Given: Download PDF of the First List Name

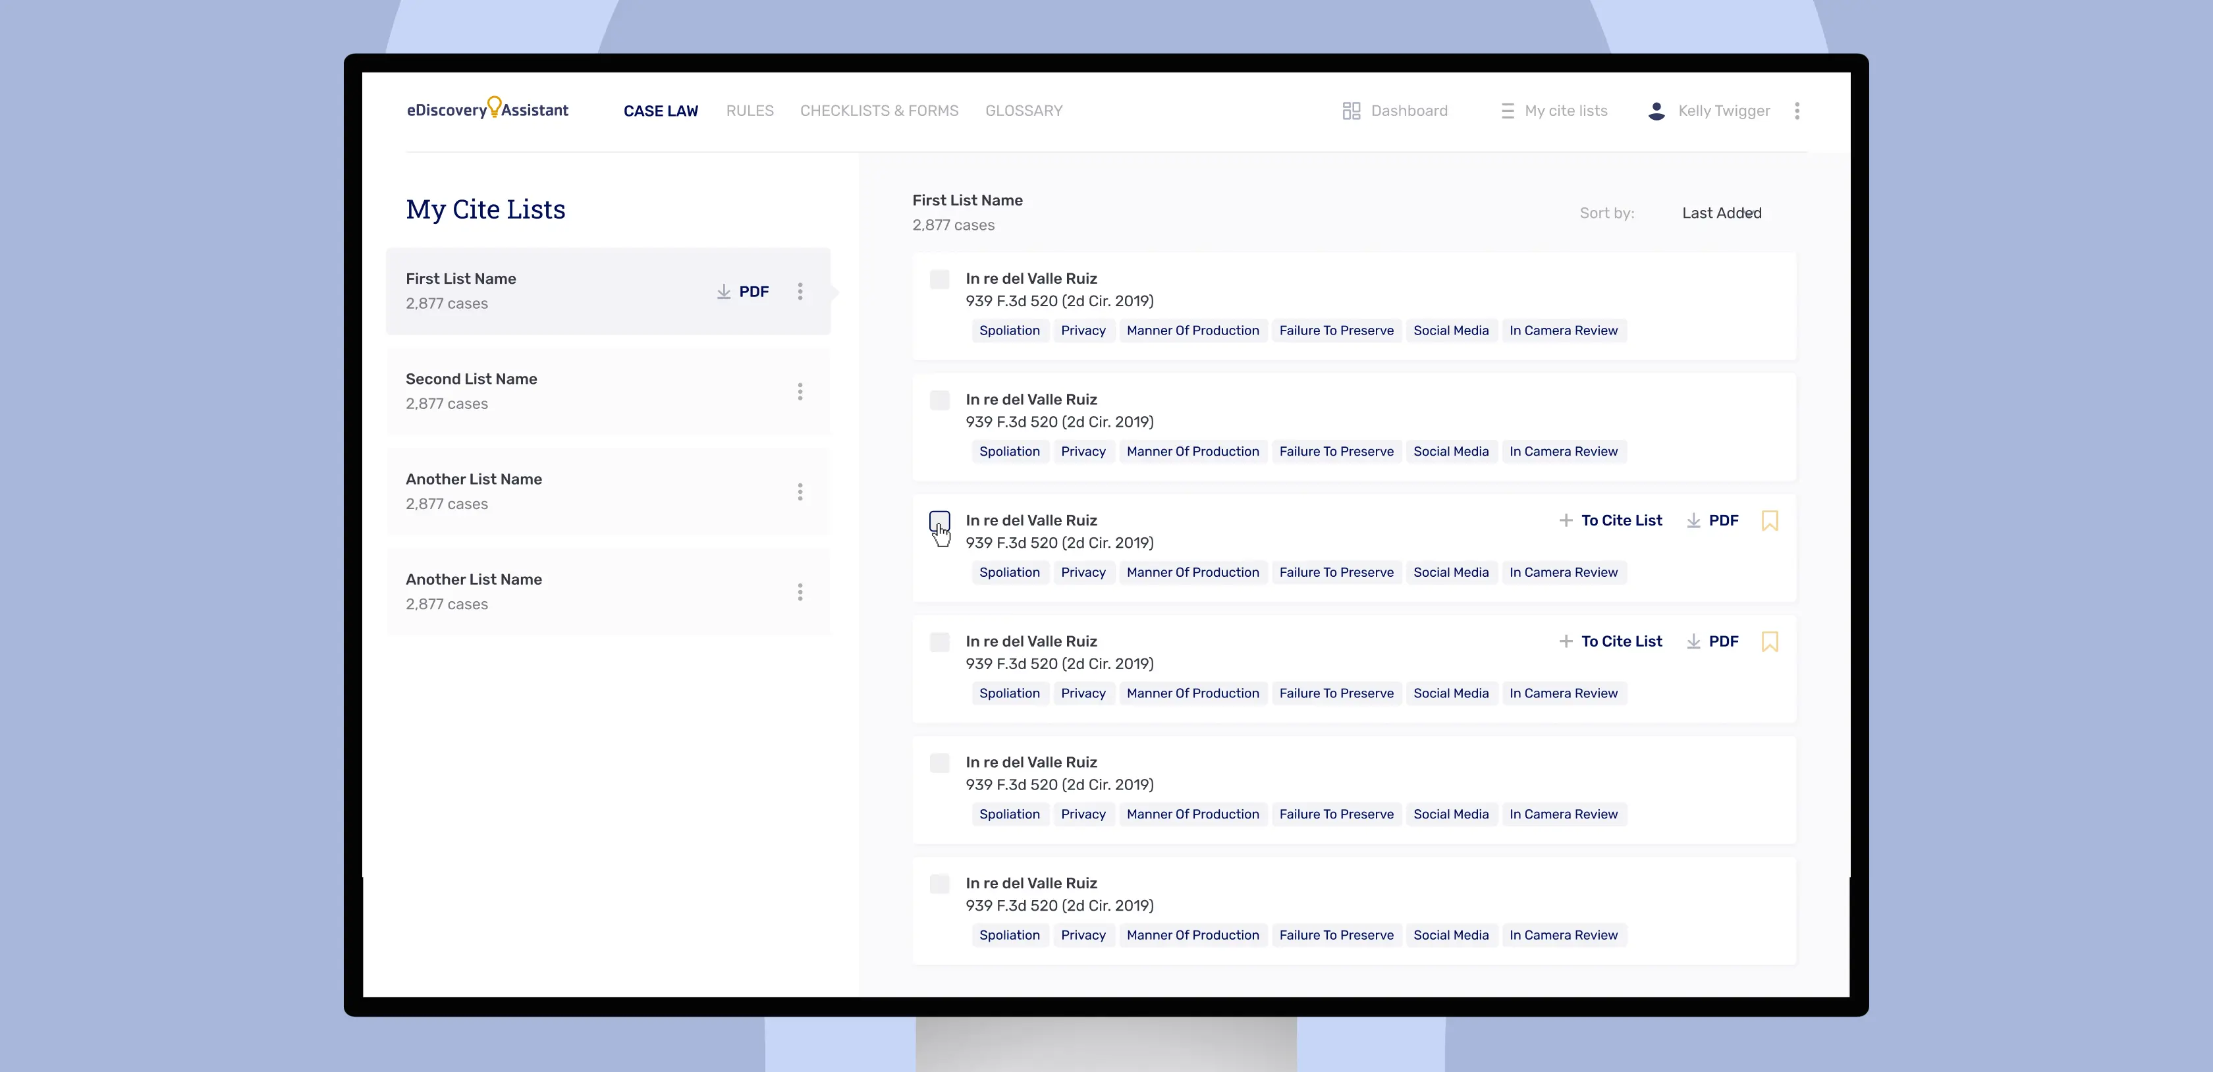Looking at the screenshot, I should (x=743, y=292).
